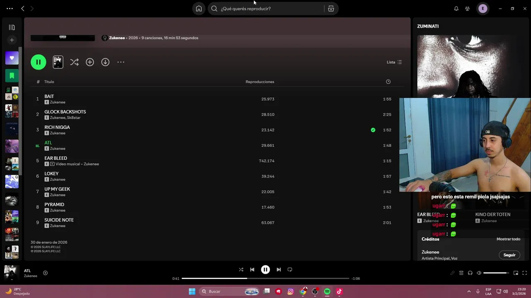The width and height of the screenshot is (531, 298).
Task: Save the album to your library
Action: [90, 62]
